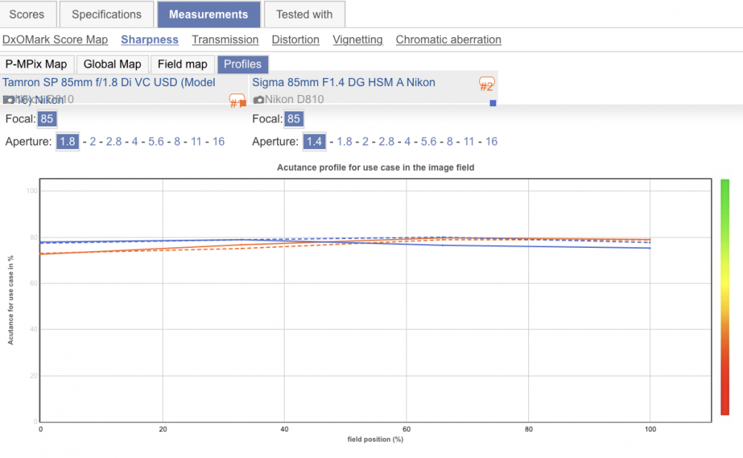This screenshot has height=458, width=743.
Task: Set Sigma aperture to 8
Action: click(x=450, y=142)
